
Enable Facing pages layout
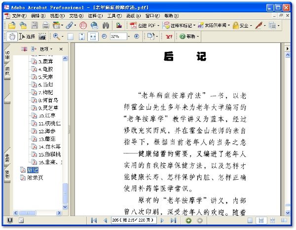[284, 220]
